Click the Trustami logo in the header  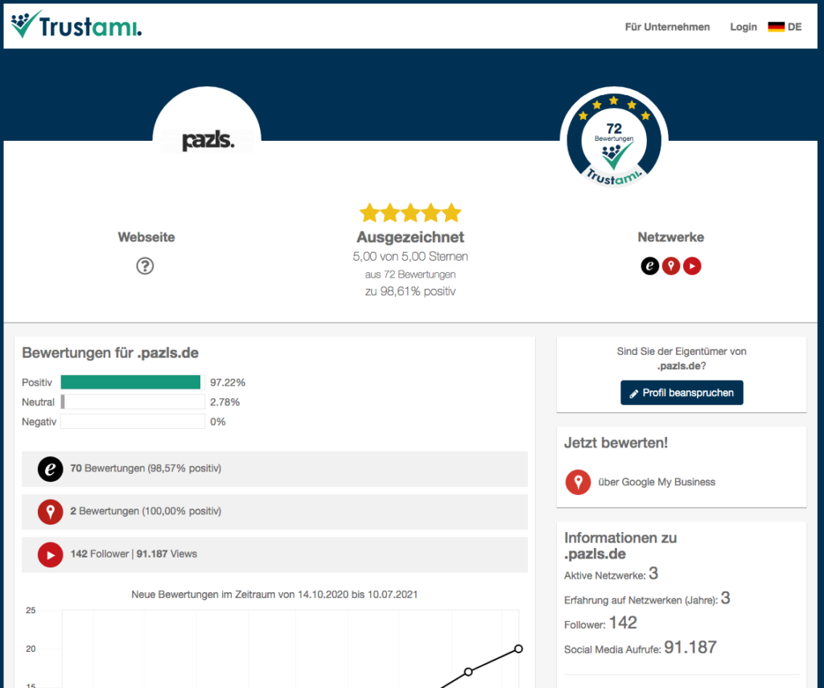point(76,25)
